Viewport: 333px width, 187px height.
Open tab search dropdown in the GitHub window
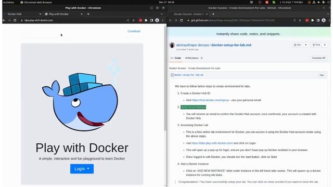tap(328, 14)
